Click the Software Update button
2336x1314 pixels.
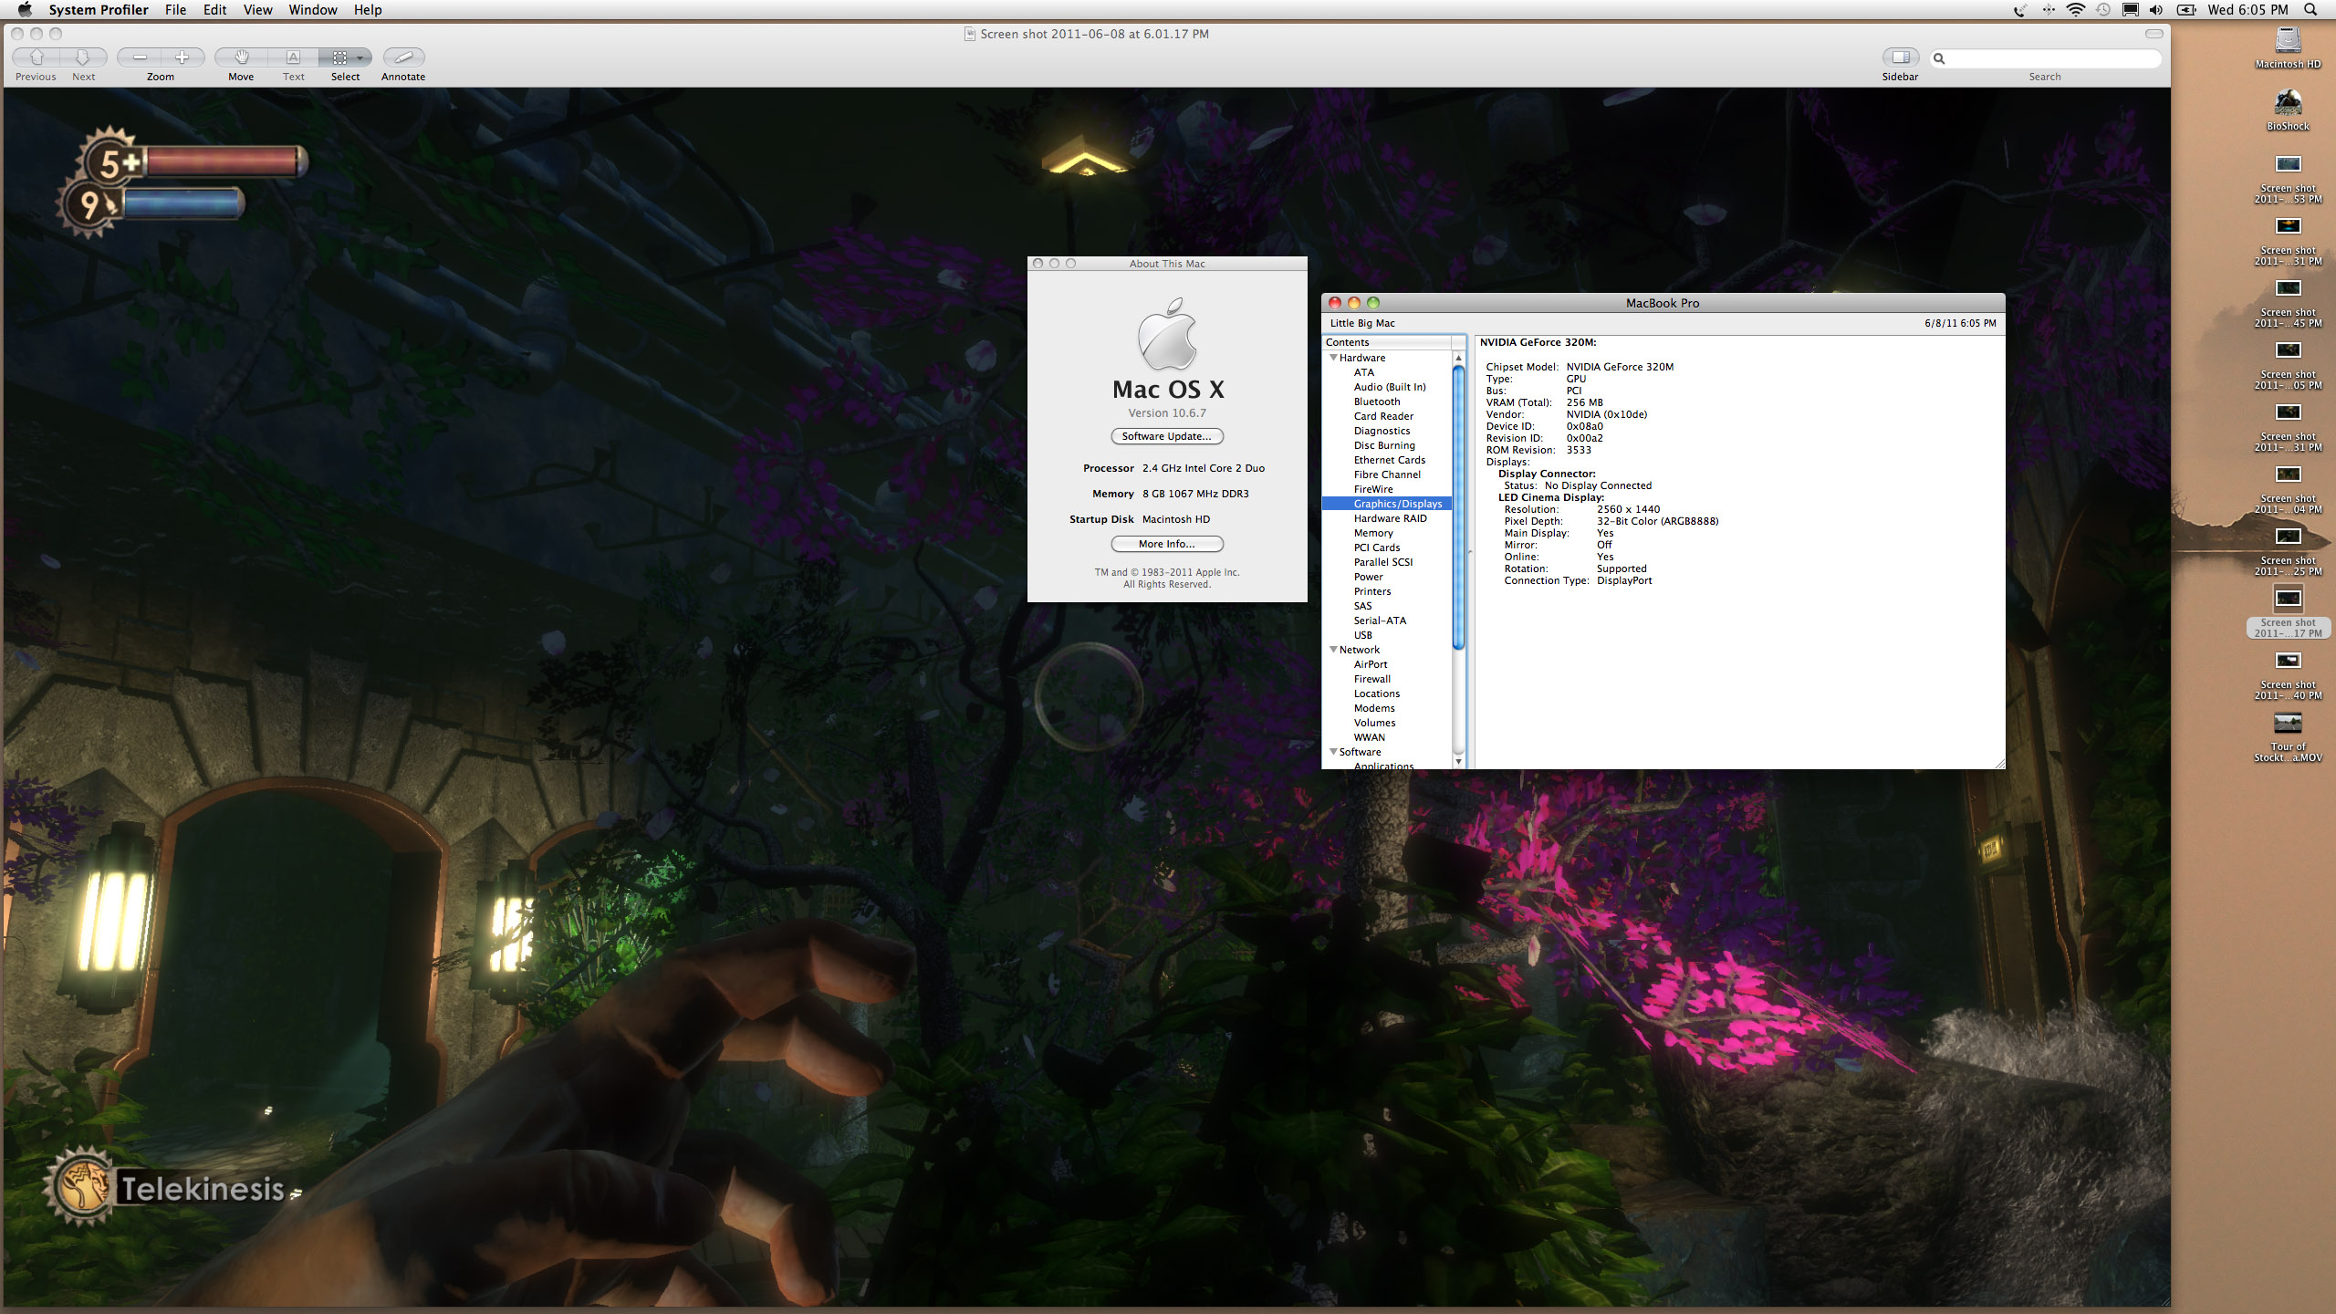[x=1167, y=436]
